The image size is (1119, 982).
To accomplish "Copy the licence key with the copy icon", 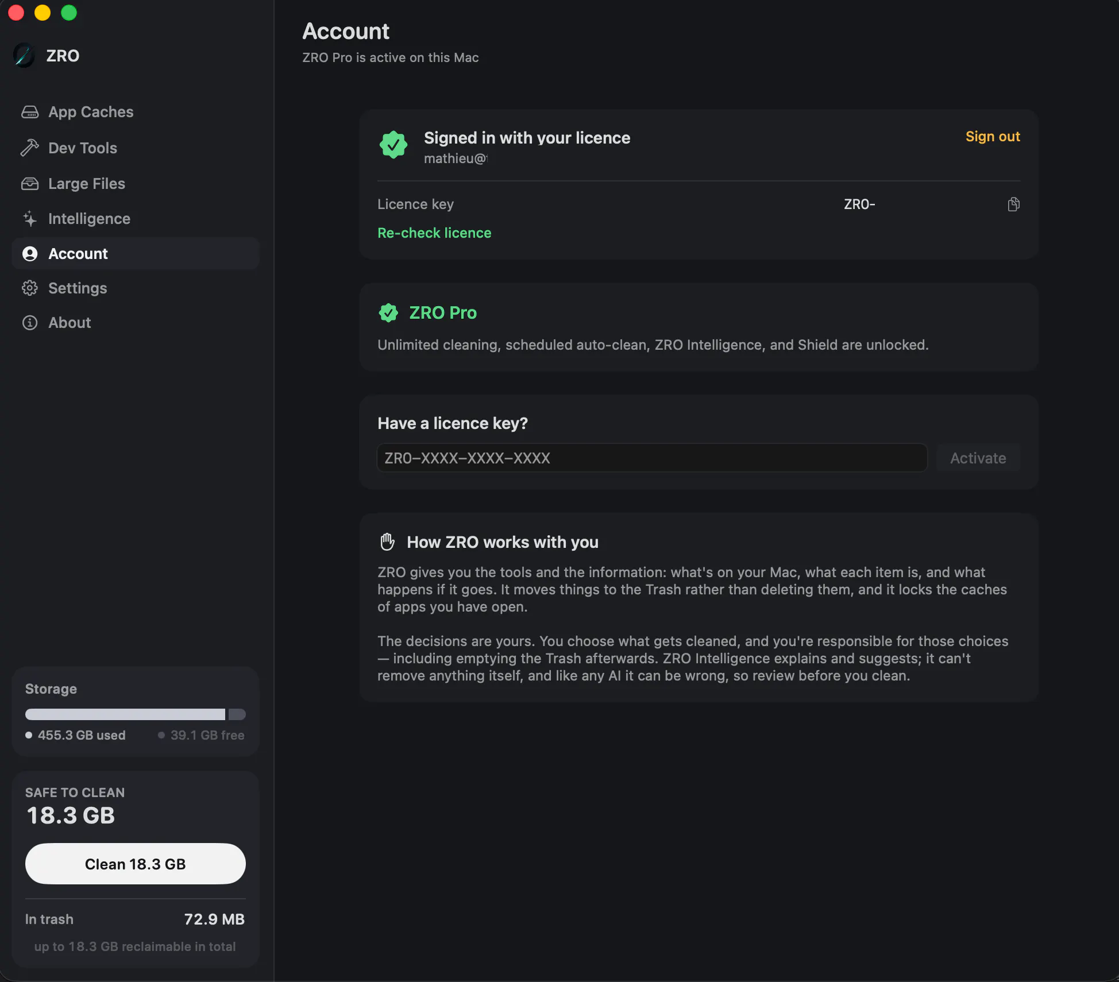I will click(x=1014, y=204).
